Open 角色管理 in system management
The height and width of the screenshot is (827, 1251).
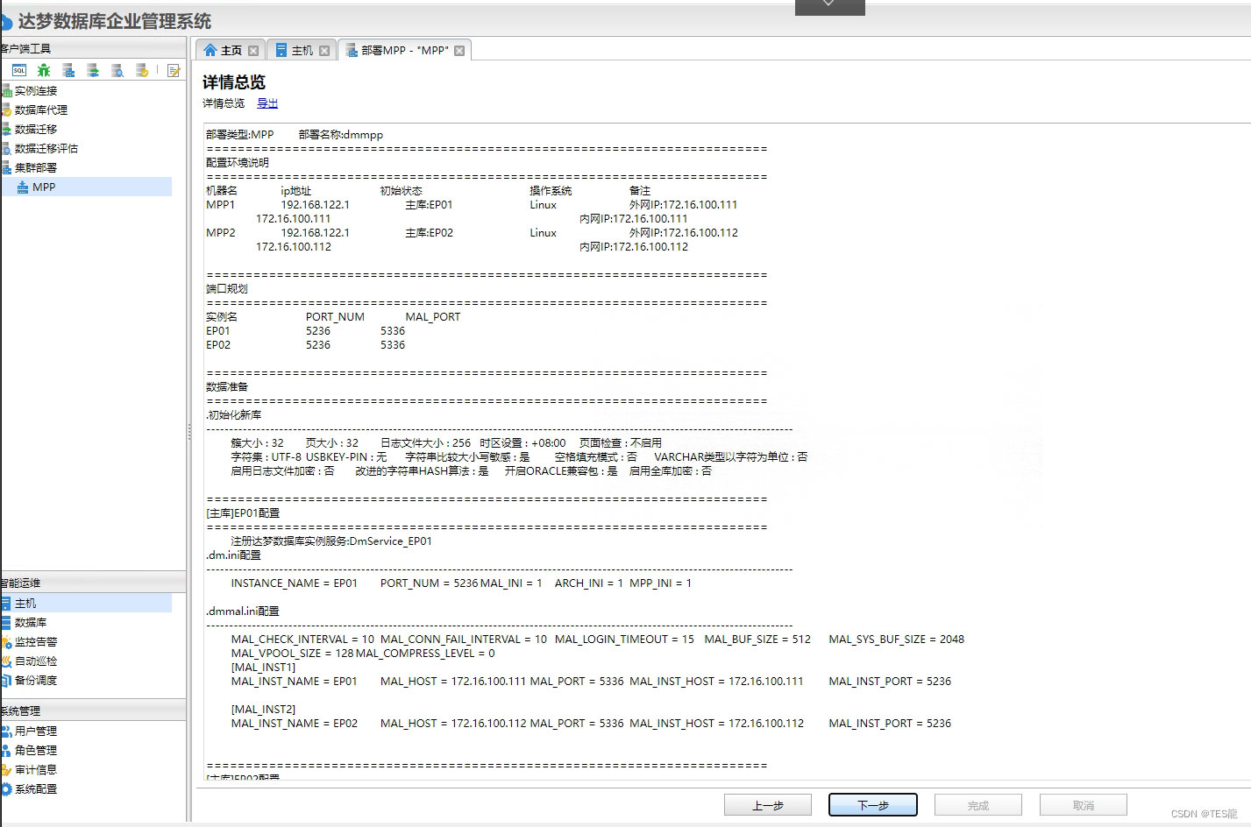(36, 750)
